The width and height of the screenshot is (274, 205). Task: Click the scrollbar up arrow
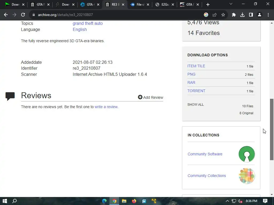pyautogui.click(x=272, y=23)
